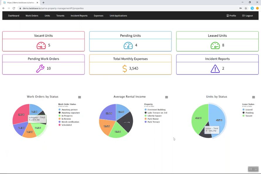Open Average Rental Income chart menu

tap(167, 97)
